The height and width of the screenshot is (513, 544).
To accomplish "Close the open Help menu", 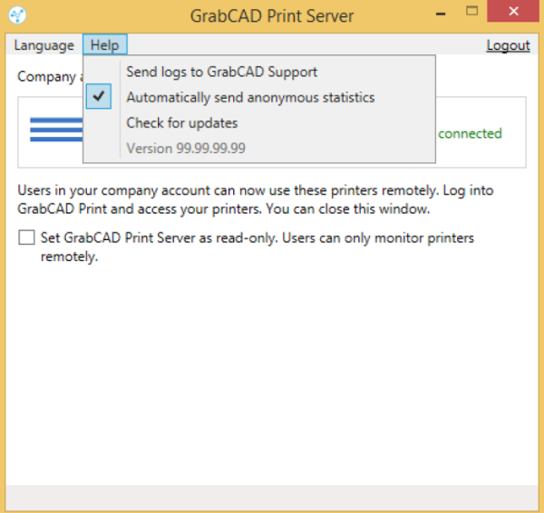I will [105, 44].
